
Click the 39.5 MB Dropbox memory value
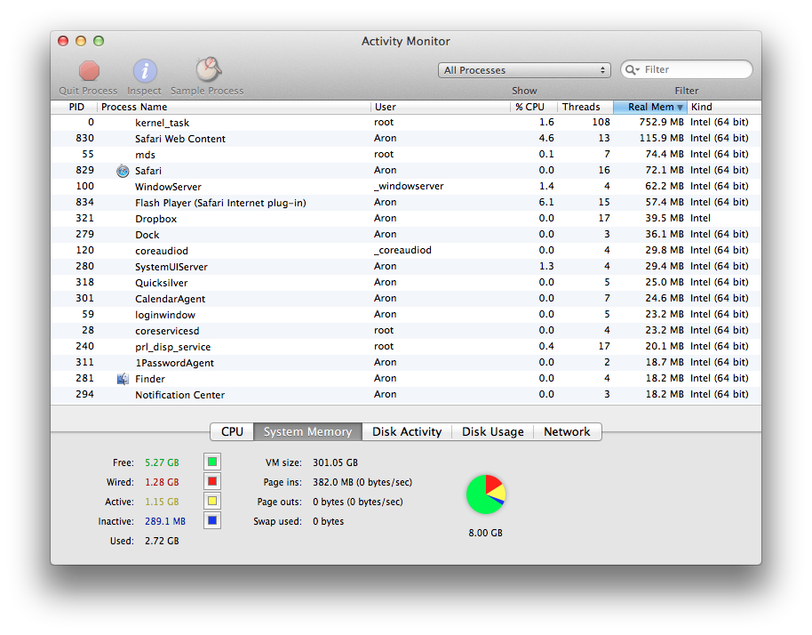pyautogui.click(x=665, y=218)
